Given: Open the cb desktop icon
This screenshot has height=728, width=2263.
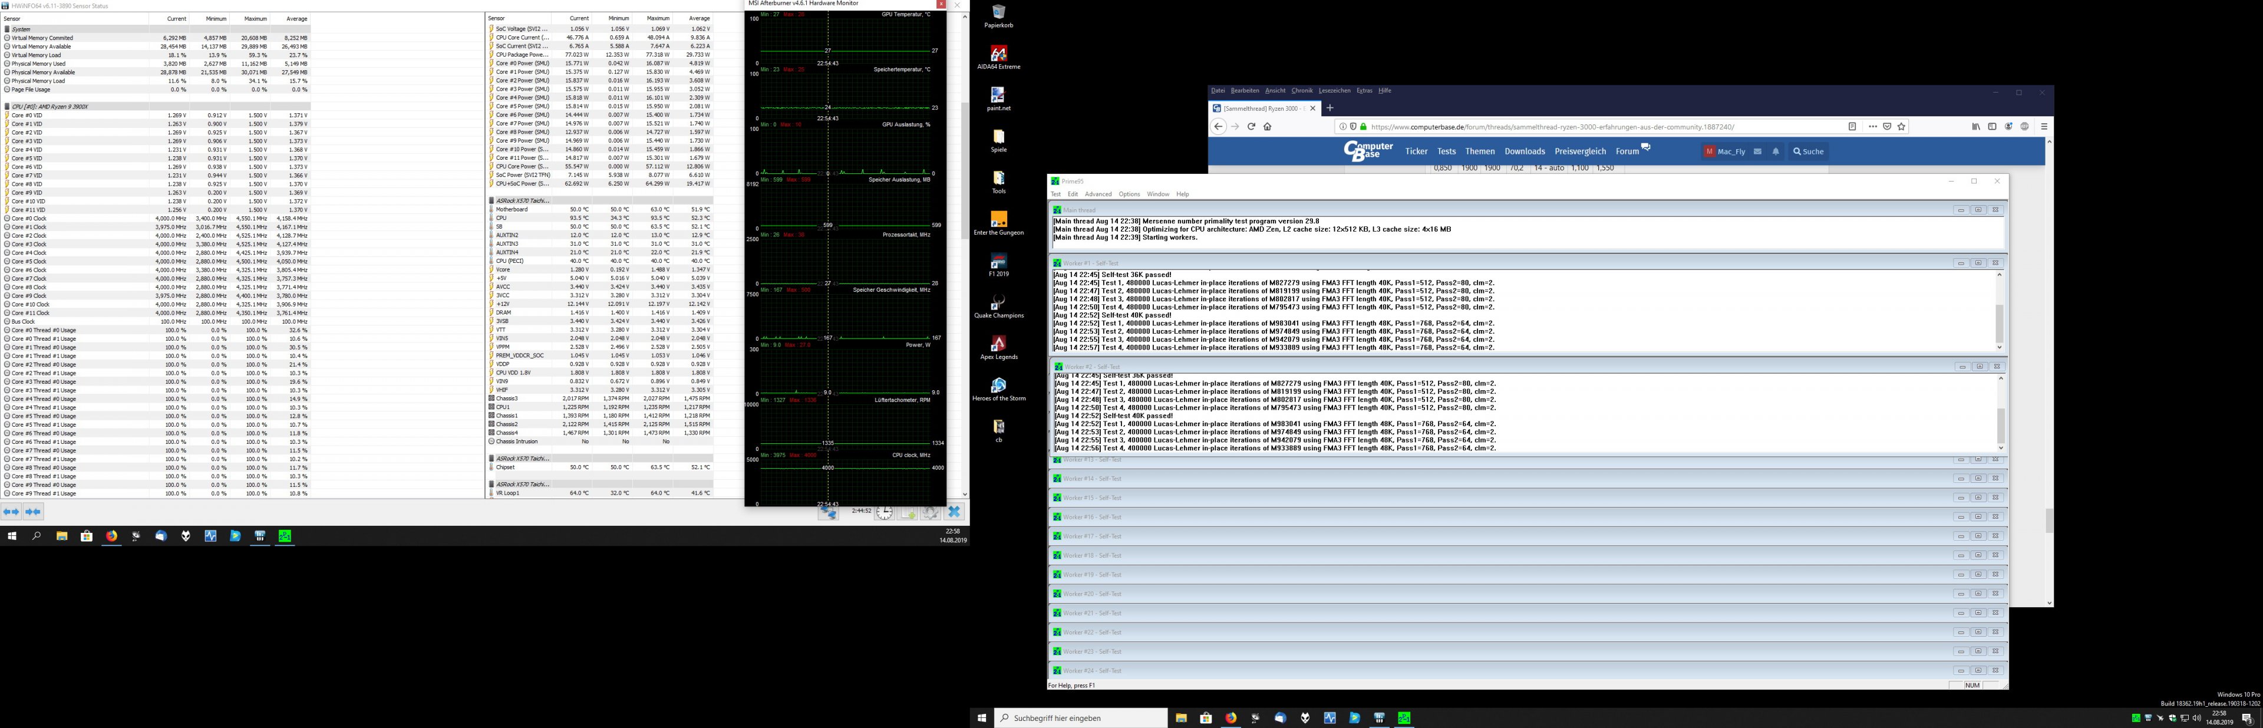Looking at the screenshot, I should tap(999, 431).
